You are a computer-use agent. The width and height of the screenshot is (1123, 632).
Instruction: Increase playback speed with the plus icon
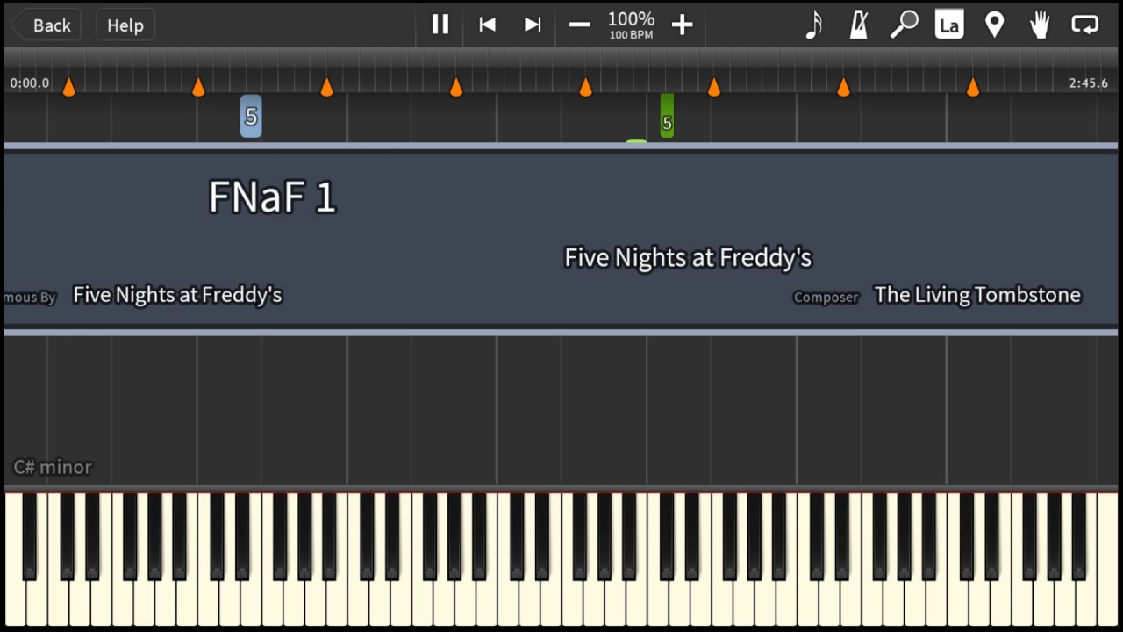tap(682, 25)
